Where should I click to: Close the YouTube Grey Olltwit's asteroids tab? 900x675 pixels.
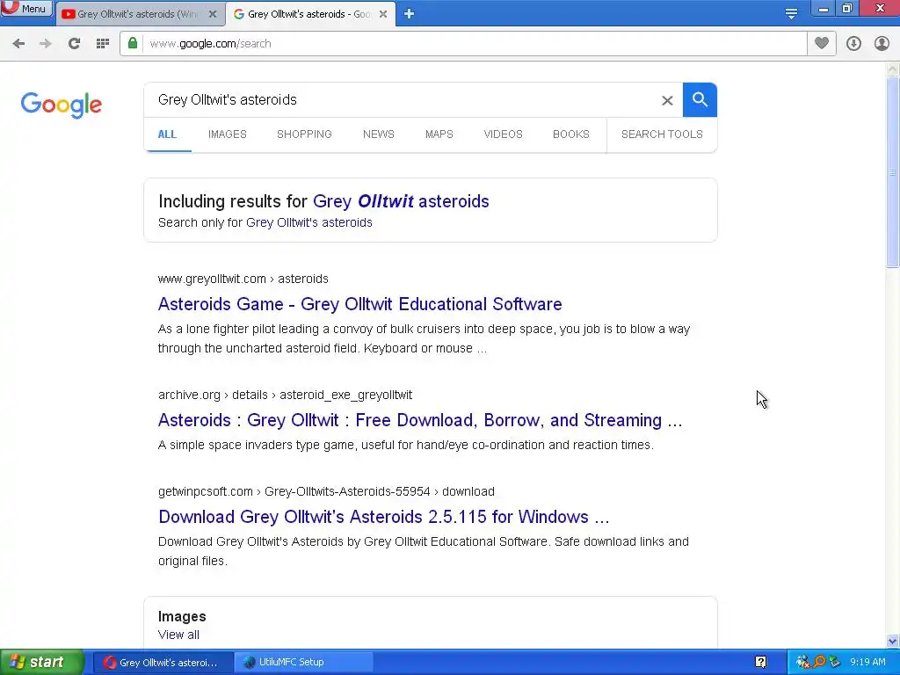coord(213,14)
